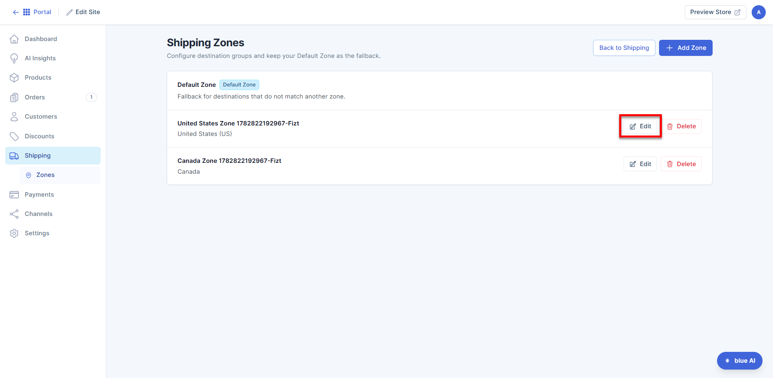Click the Default Zone badge
Image resolution: width=773 pixels, height=378 pixels.
point(239,85)
